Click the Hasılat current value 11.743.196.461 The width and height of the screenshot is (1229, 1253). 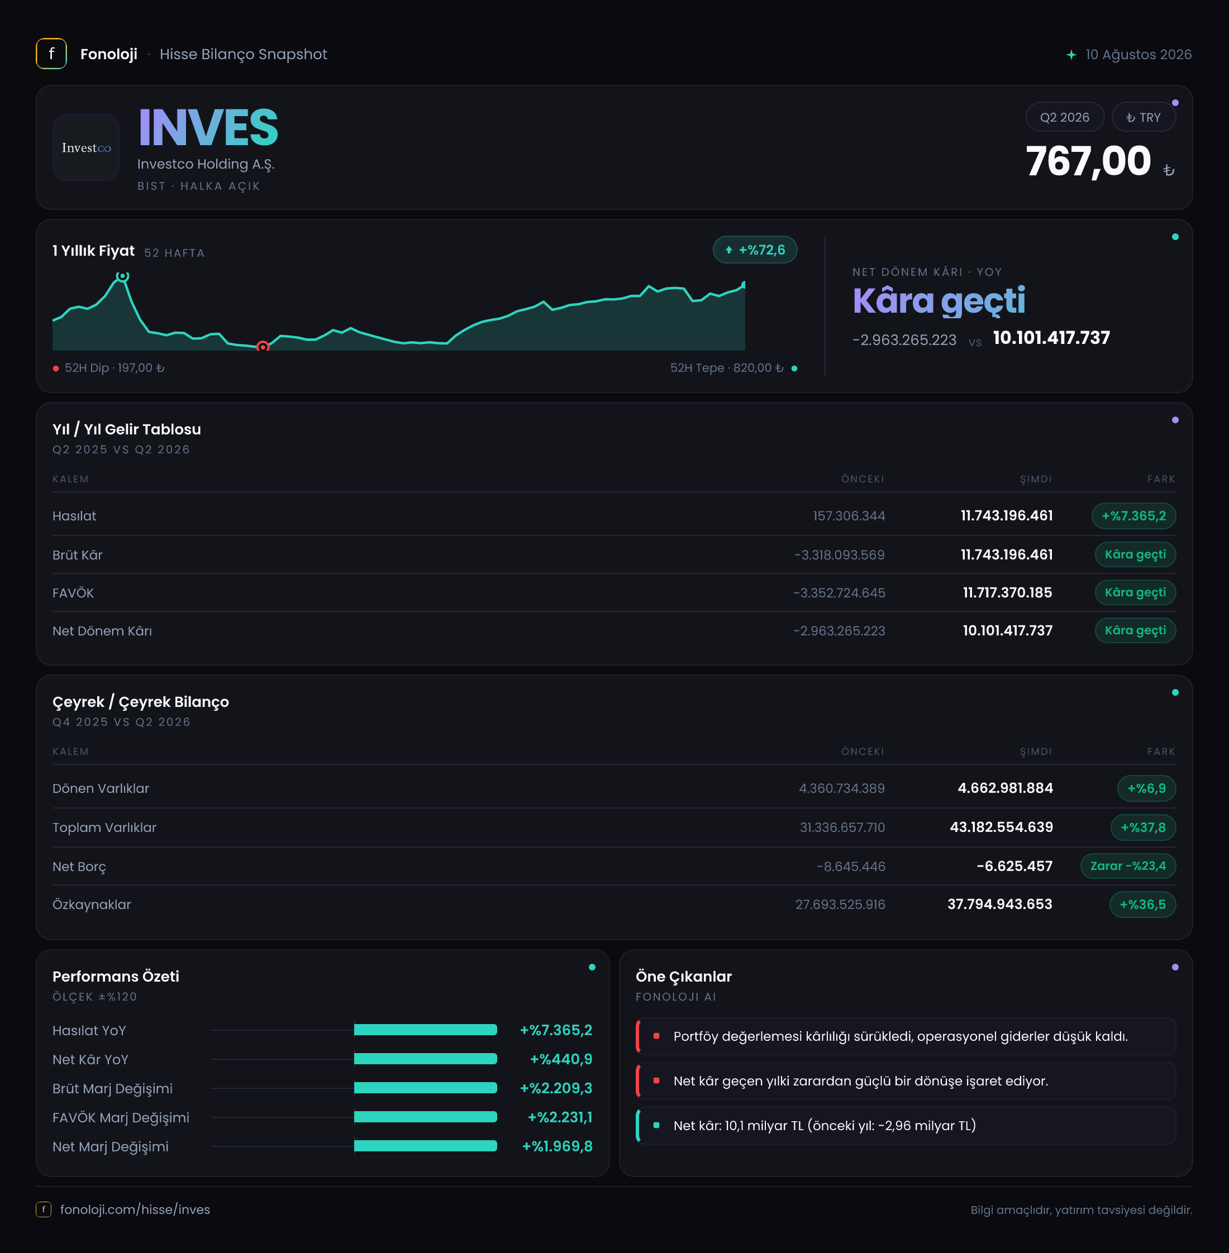1006,515
